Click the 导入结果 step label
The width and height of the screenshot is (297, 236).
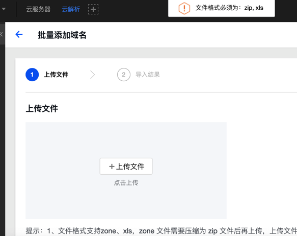pyautogui.click(x=148, y=75)
